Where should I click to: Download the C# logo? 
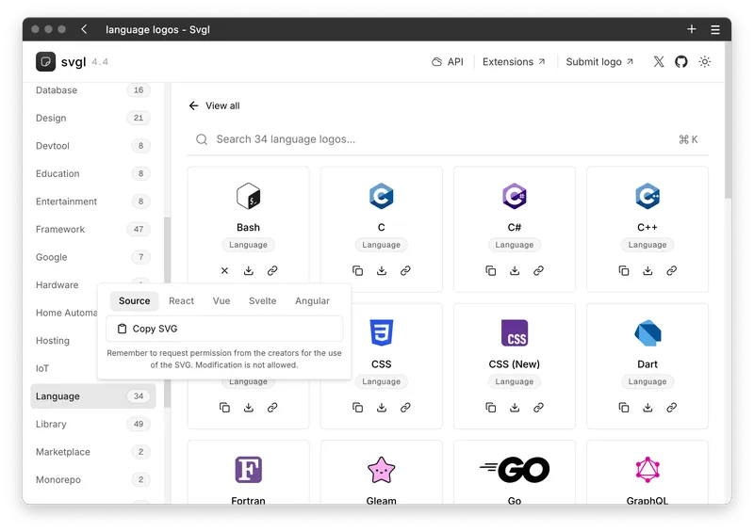pos(515,270)
